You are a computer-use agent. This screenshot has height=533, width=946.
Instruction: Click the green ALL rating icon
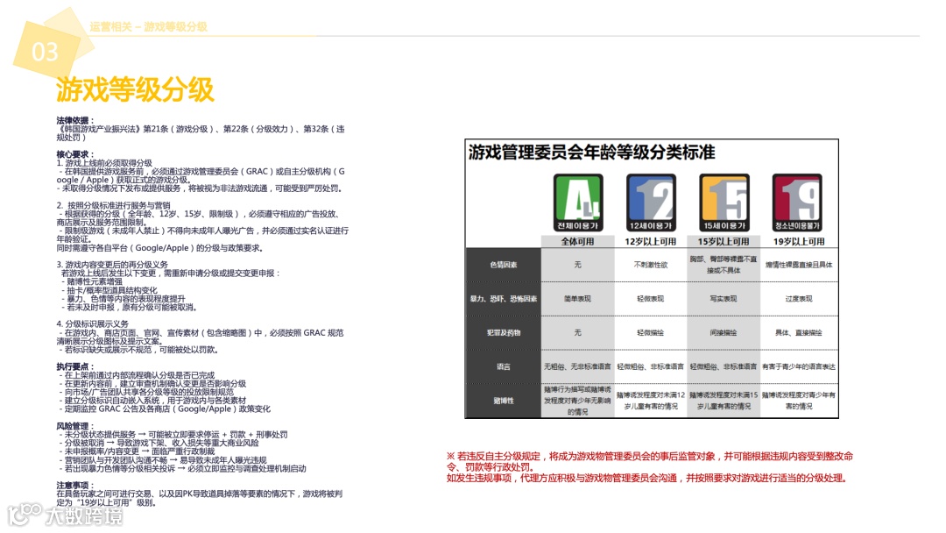pyautogui.click(x=578, y=203)
